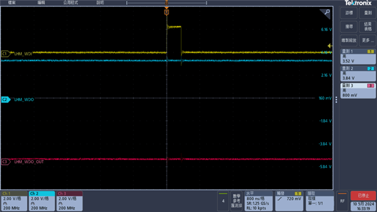This screenshot has width=377, height=212.
Task: Click the zoom magnifier icon on the waveform
Action: pyautogui.click(x=325, y=13)
